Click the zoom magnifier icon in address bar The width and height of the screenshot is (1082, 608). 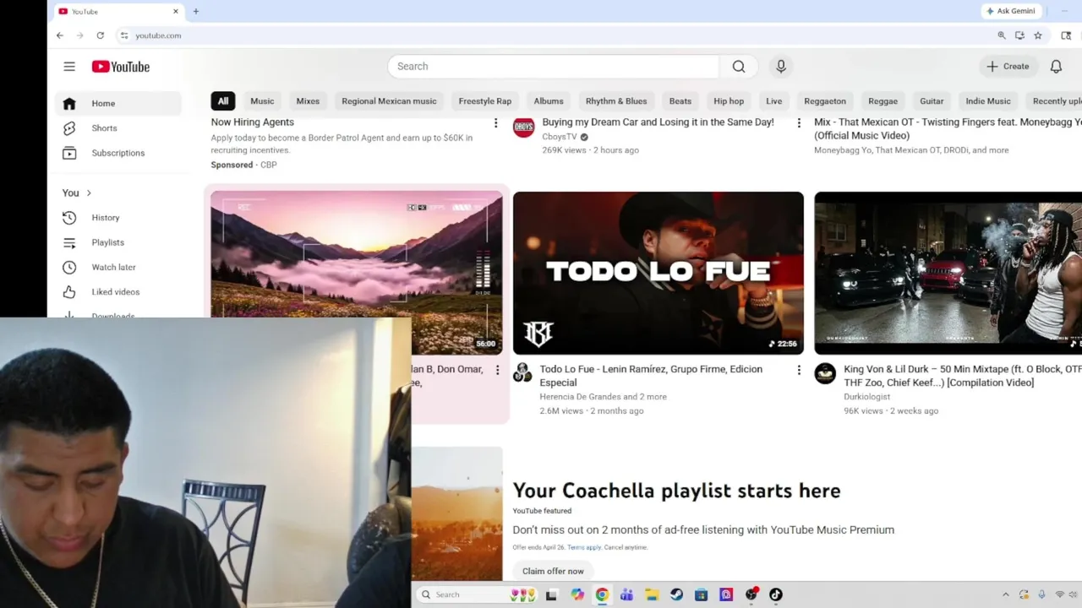1002,35
